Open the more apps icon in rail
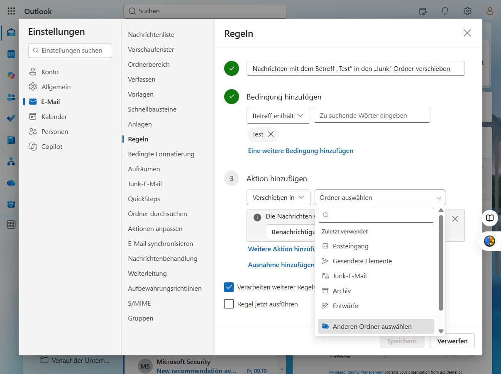The height and width of the screenshot is (374, 501). coord(11,225)
